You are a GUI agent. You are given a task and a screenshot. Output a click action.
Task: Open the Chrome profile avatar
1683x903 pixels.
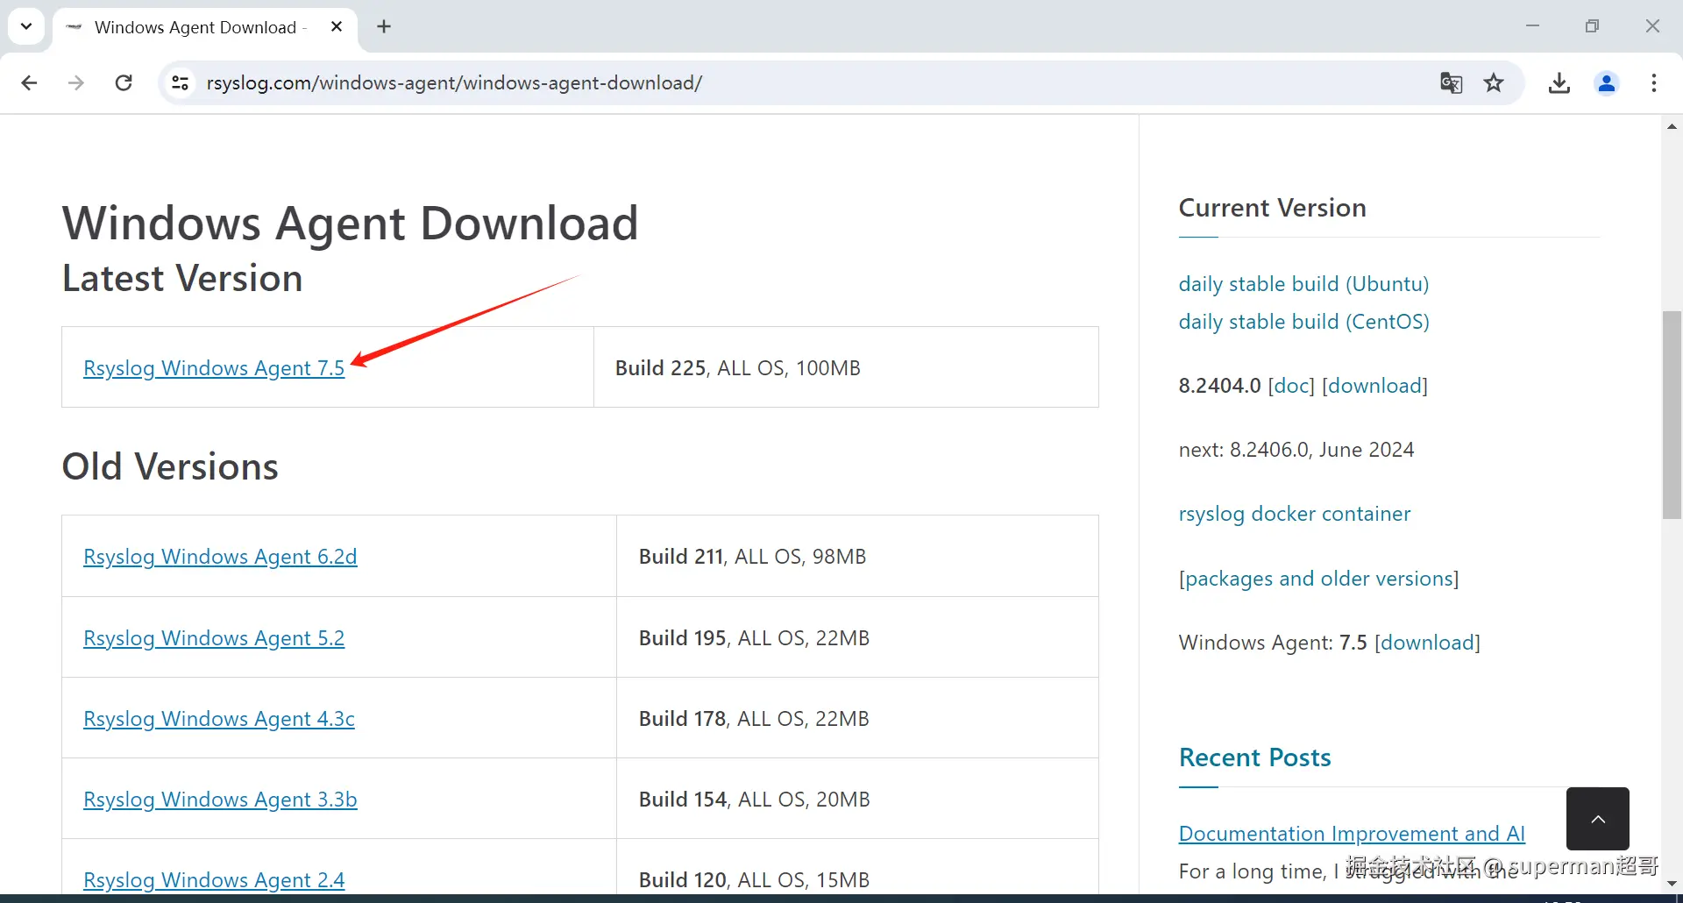tap(1607, 82)
